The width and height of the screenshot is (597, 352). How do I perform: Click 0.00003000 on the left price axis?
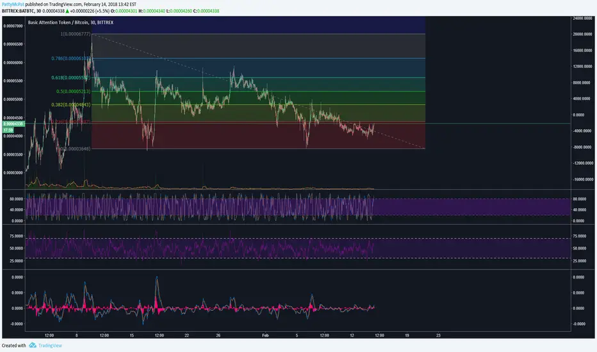click(13, 173)
